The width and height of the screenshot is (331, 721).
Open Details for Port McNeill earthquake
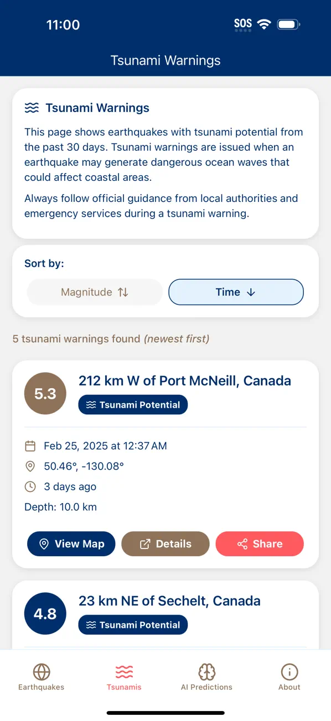pos(165,544)
